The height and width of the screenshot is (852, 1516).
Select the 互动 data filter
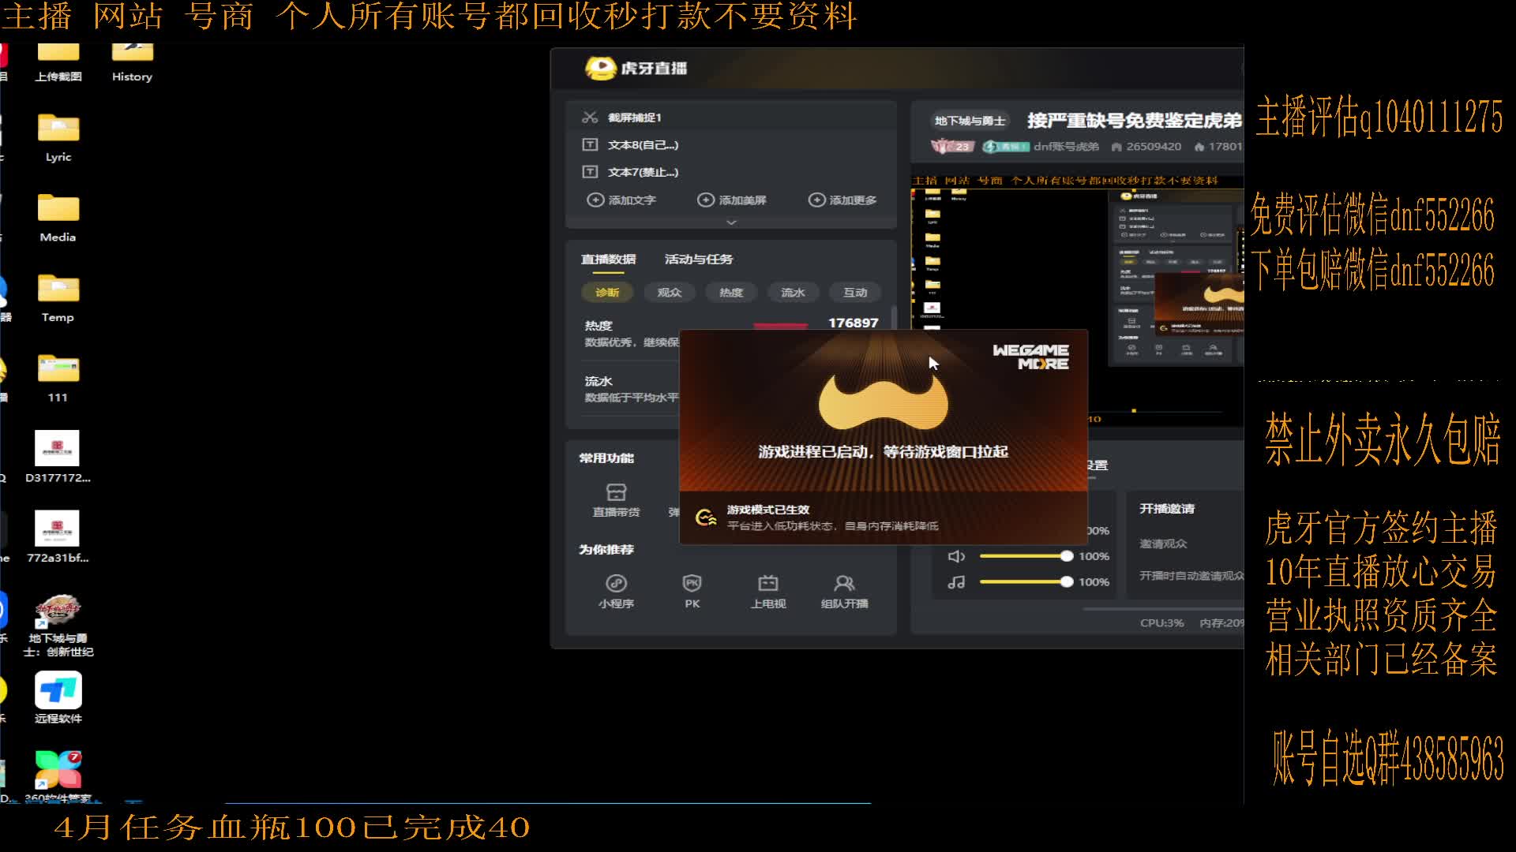coord(855,292)
